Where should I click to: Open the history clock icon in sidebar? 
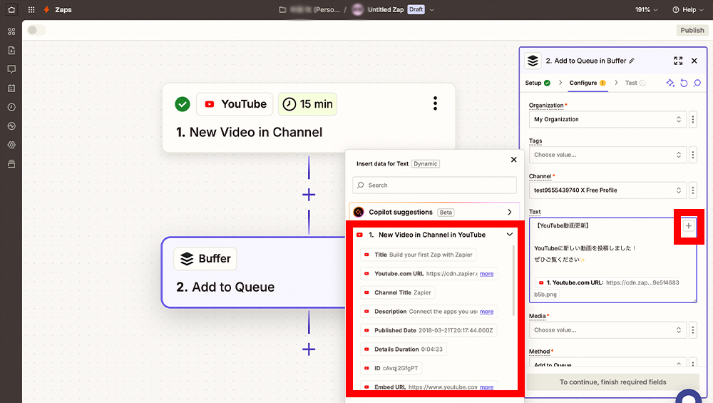click(x=11, y=107)
